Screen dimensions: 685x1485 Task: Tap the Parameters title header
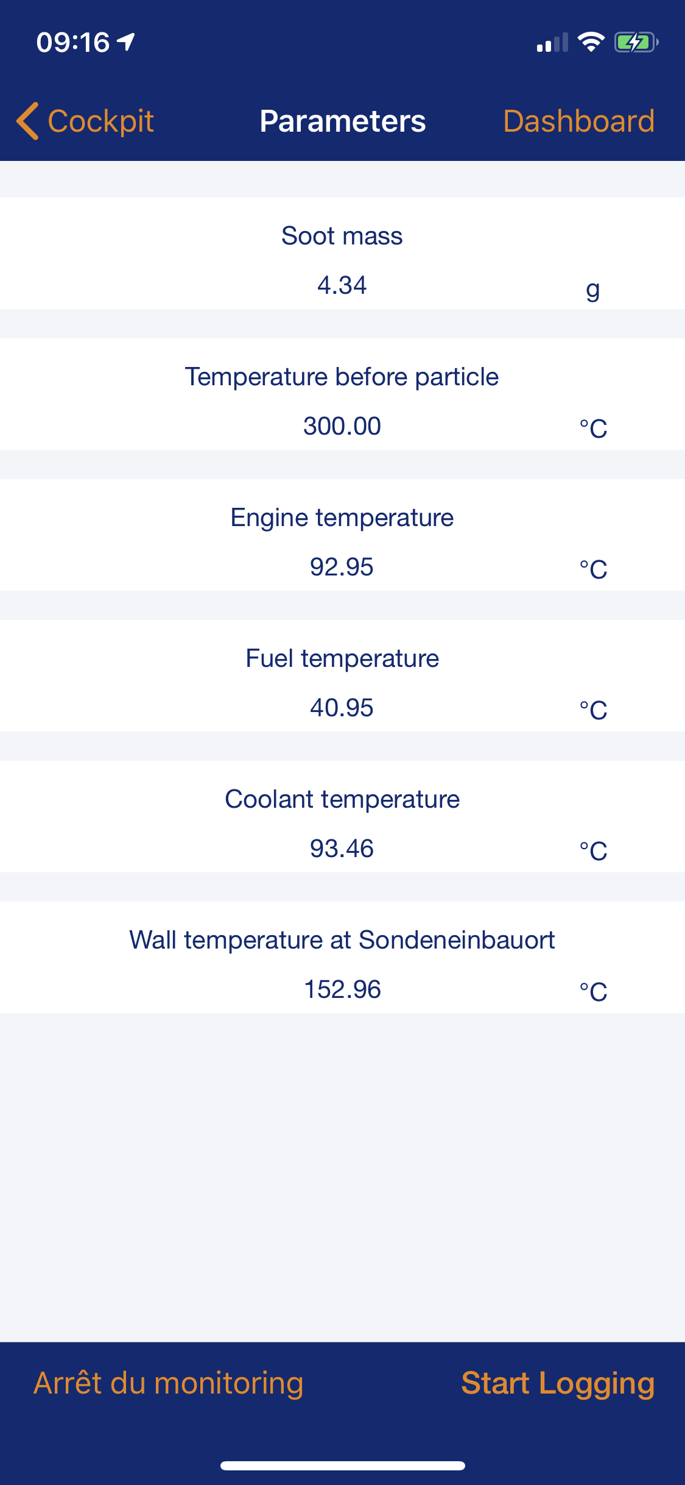click(342, 121)
